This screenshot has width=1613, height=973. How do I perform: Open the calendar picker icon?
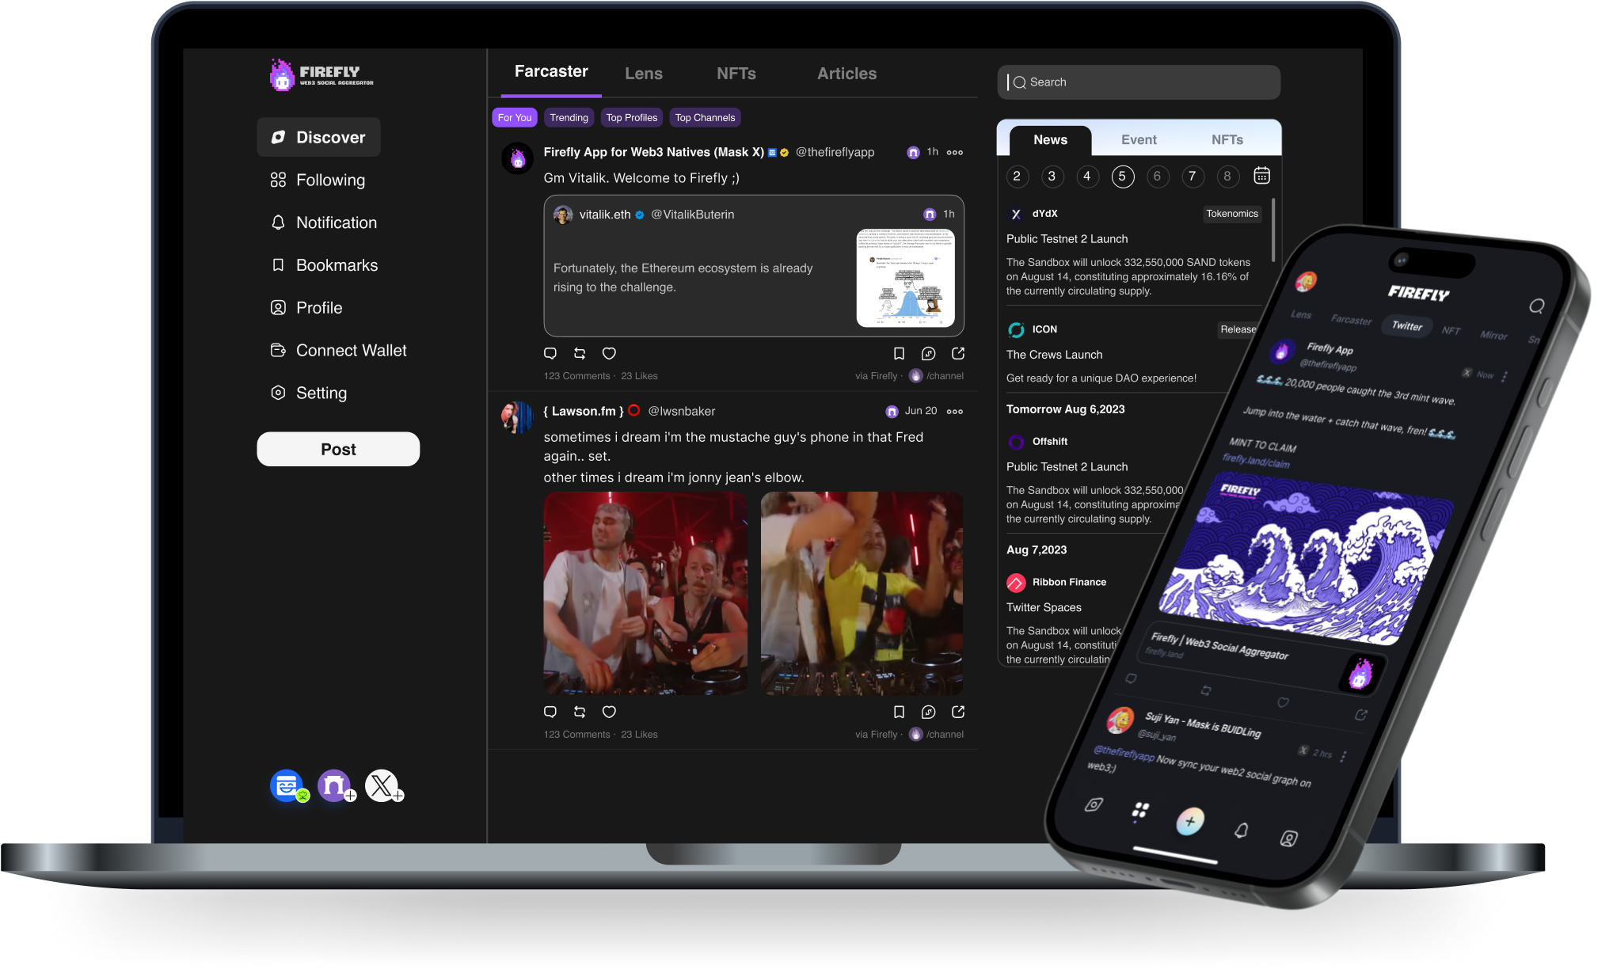(x=1262, y=176)
